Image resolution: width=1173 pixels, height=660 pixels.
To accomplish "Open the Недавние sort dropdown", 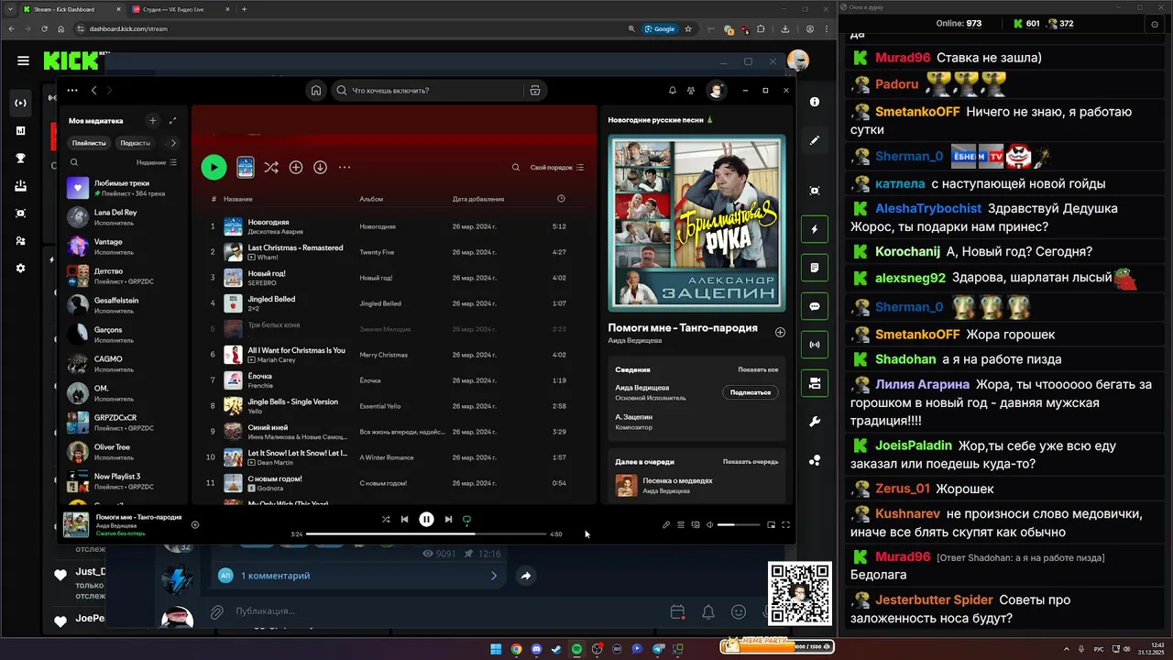I will pos(157,162).
